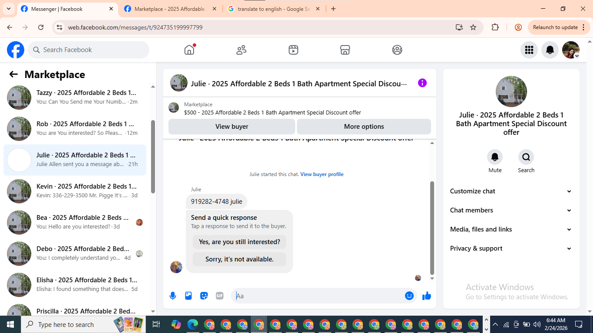Open the Debo conversation
Viewport: 593px width, 333px height.
(75, 254)
